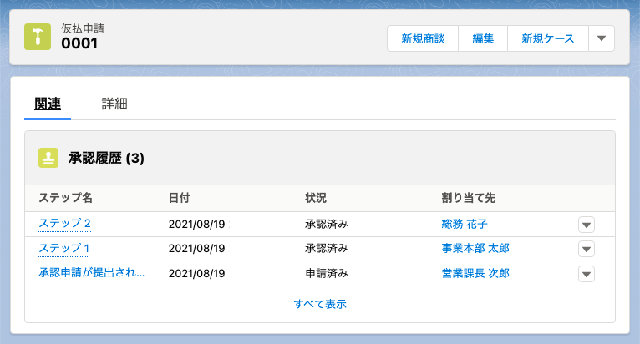Click the 承認履歴 (3) heading
Image resolution: width=640 pixels, height=344 pixels.
pyautogui.click(x=106, y=158)
